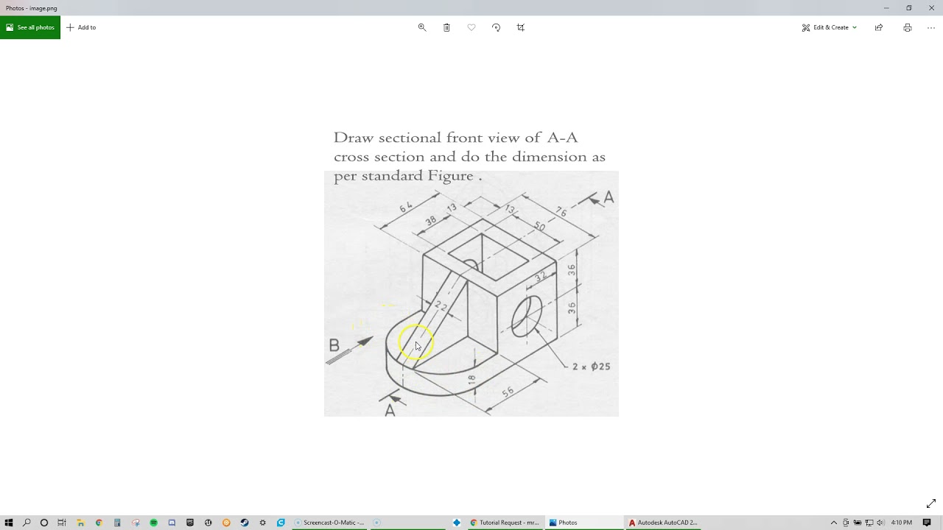Screen dimensions: 943x530
Task: Switch to Tutorial Request Chrome window
Action: [x=505, y=523]
